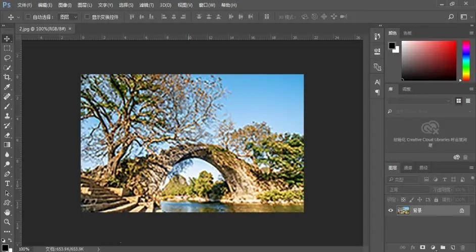Enable the 自动选择 checkbox
This screenshot has height=252, width=476.
(x=28, y=17)
